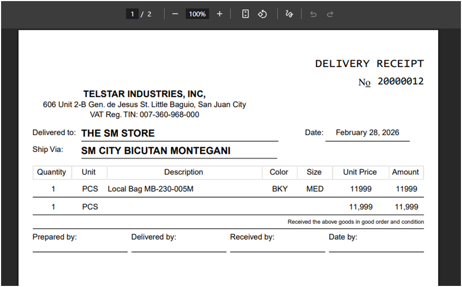Click the Received by signature line
462x287 pixels.
pos(277,250)
